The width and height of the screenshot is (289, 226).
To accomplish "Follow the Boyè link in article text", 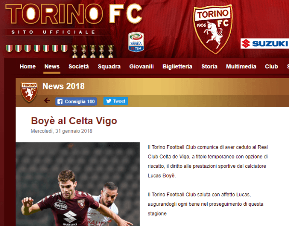I will tap(169, 176).
